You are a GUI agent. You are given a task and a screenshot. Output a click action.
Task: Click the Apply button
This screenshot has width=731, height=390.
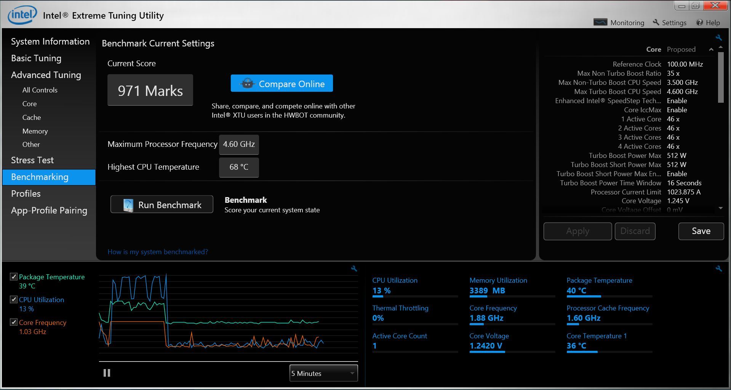(577, 231)
